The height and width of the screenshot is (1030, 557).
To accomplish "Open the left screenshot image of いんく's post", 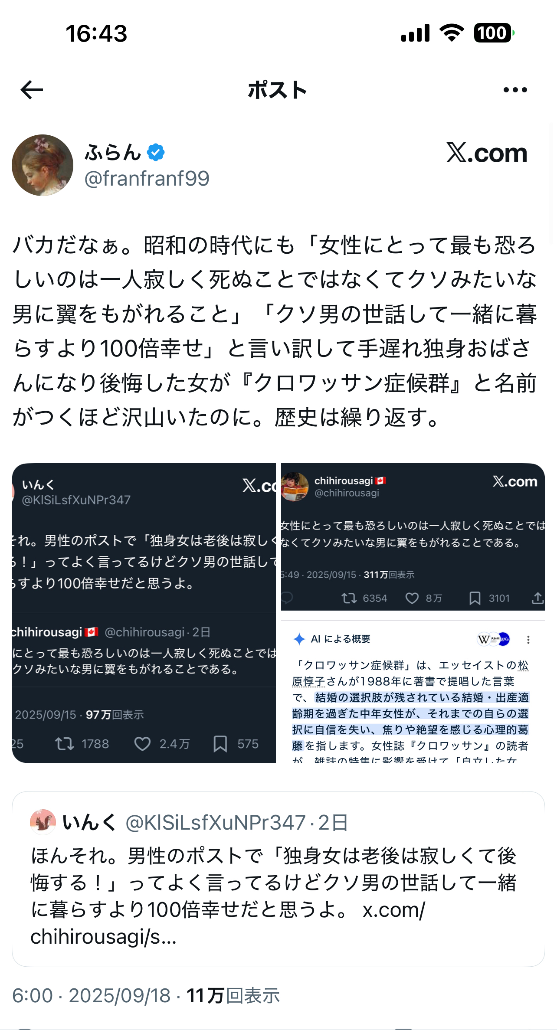I will point(144,613).
